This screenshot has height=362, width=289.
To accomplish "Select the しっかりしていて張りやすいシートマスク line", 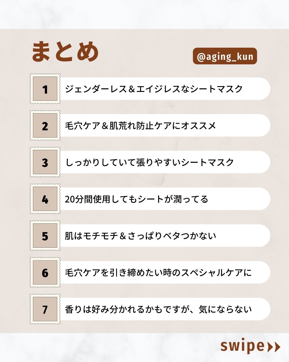I will (x=150, y=162).
